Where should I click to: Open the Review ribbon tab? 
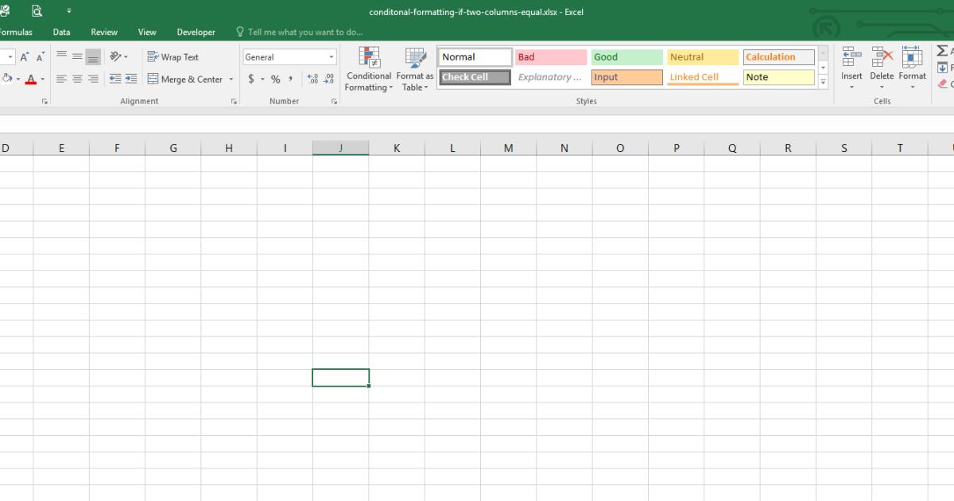click(x=104, y=32)
